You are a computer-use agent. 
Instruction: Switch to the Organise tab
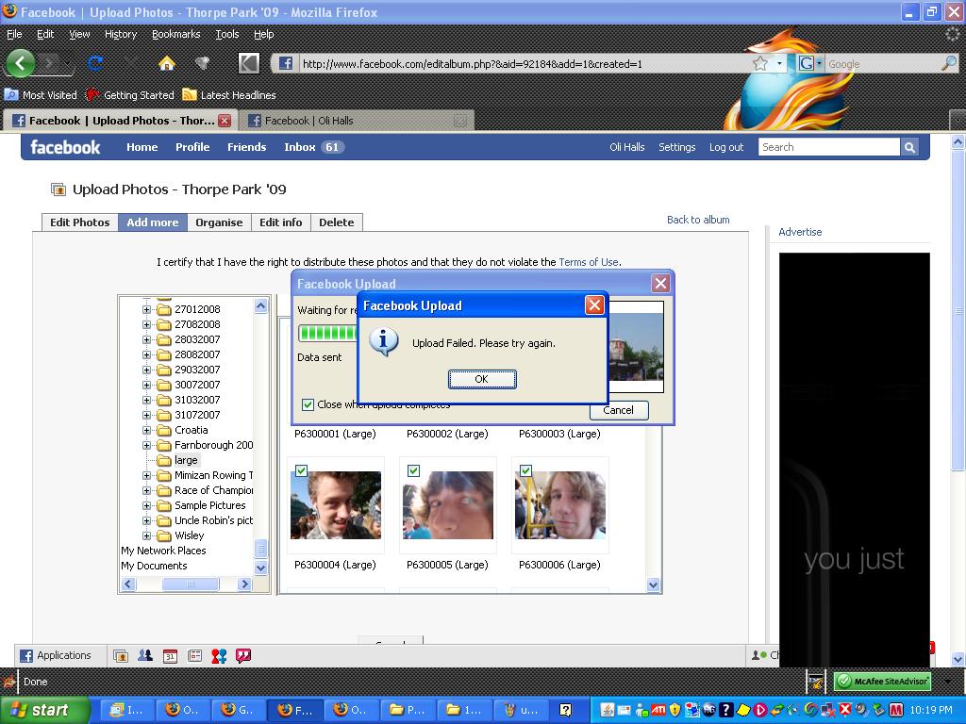tap(219, 222)
